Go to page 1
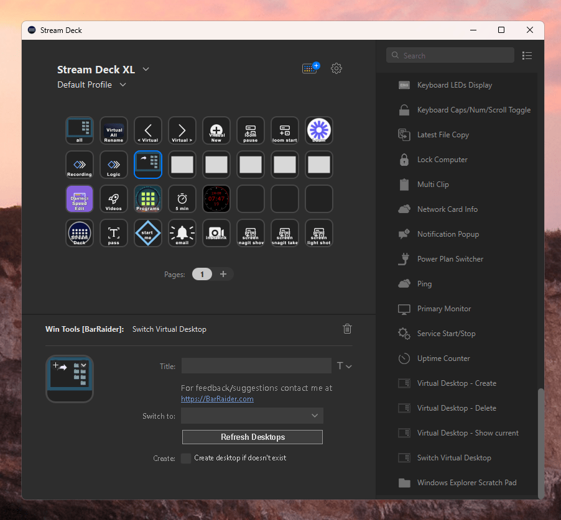 (202, 274)
